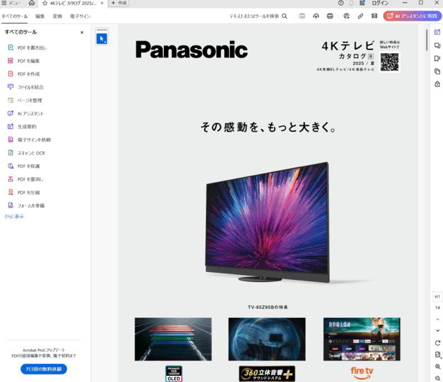Viewport: 443px width, 382px height.
Task: Open the メニュー hamburger menu
Action: click(11, 3)
